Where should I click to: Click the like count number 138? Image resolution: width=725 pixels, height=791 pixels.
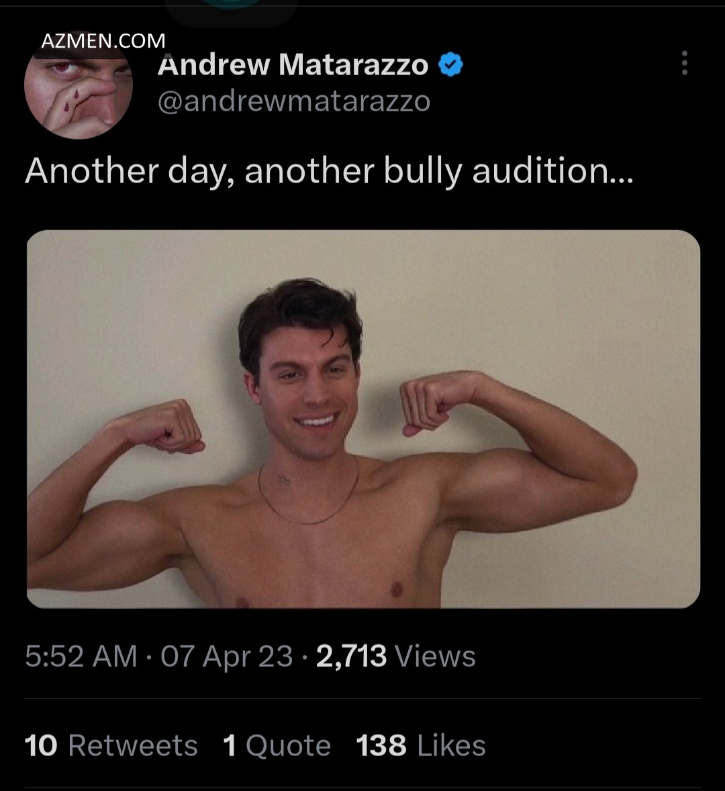coord(381,746)
